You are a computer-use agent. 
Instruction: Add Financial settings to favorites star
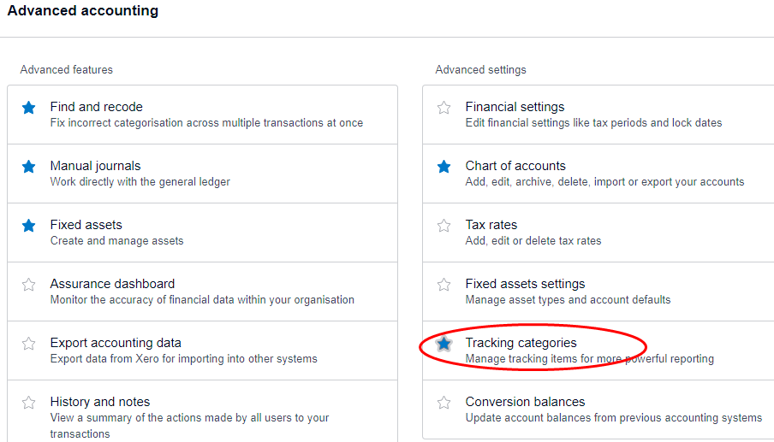(x=444, y=108)
